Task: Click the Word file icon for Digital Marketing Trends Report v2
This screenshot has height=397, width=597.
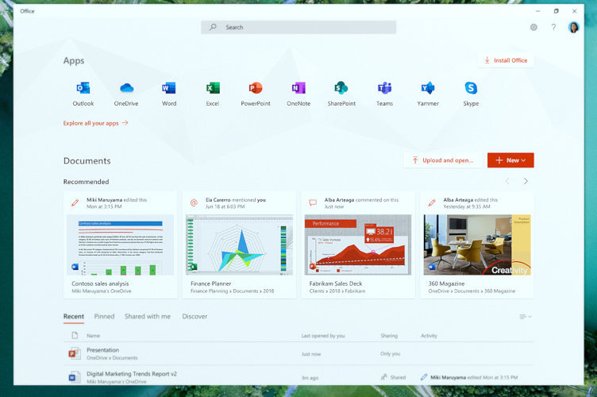Action: coord(75,377)
